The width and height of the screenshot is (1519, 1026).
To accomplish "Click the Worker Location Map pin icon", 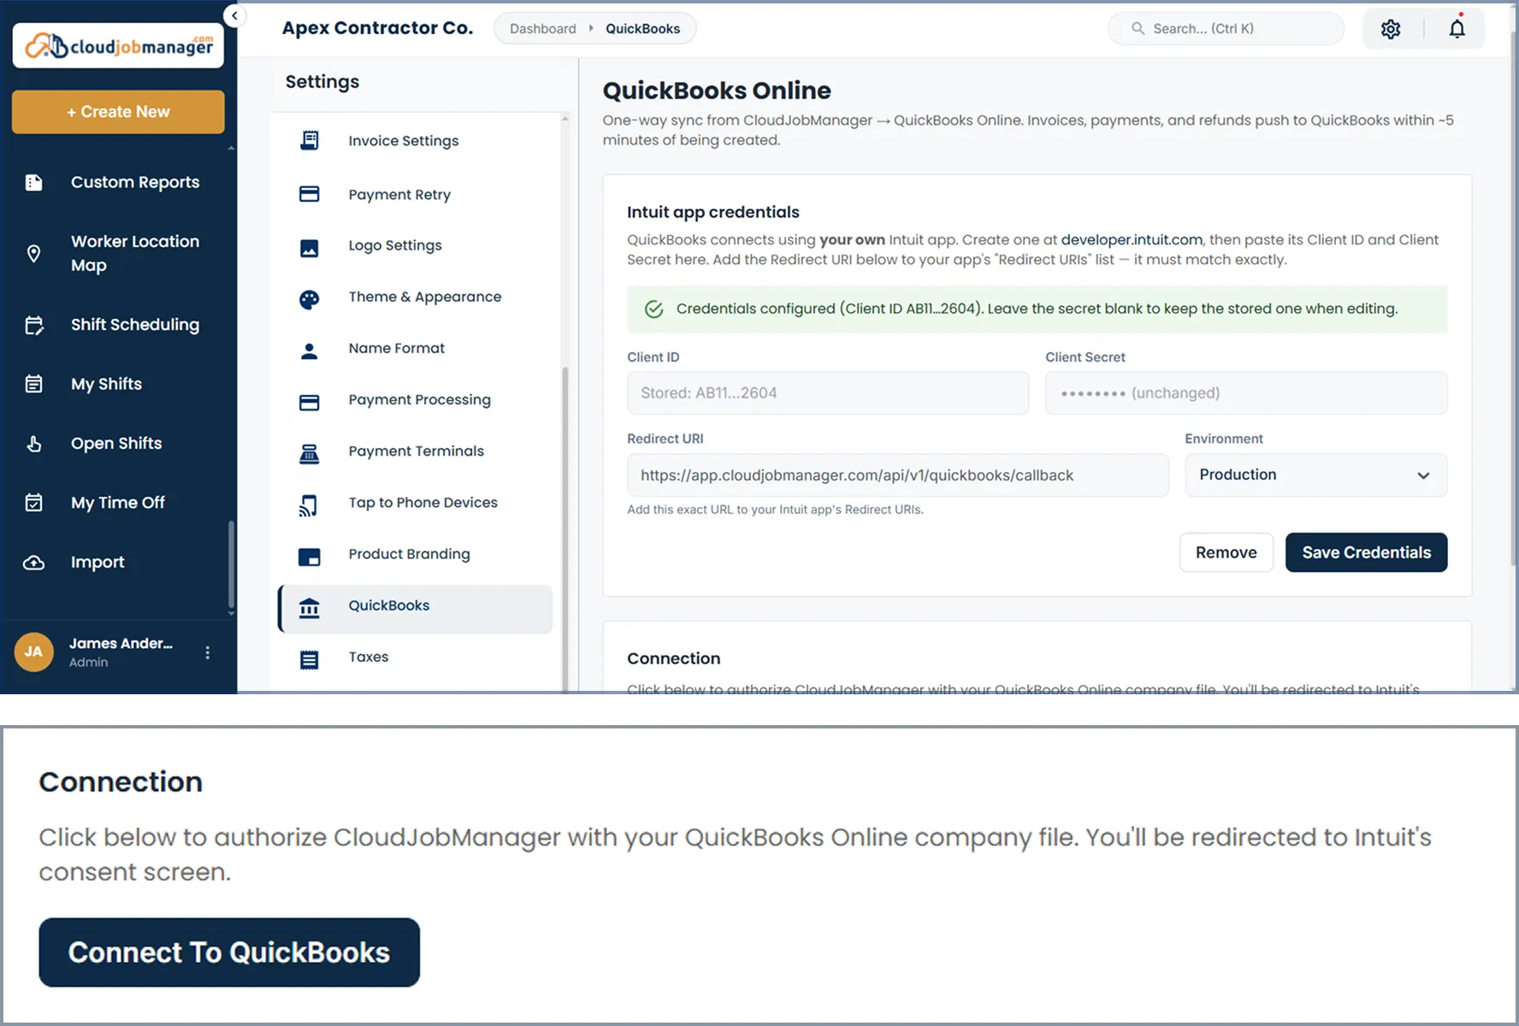I will click(x=34, y=253).
